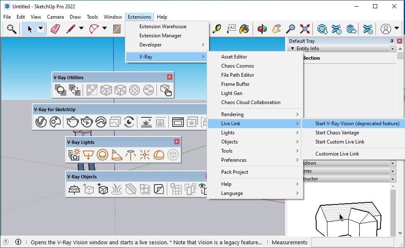The image size is (405, 248).
Task: Open account dropdown arrow
Action: 397,28
